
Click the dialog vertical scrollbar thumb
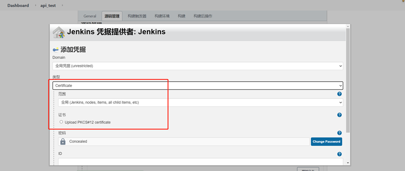(348, 81)
